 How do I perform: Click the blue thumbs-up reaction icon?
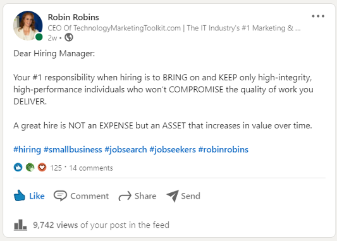(18, 167)
